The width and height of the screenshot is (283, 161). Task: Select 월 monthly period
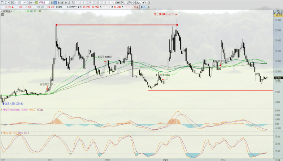58,3
